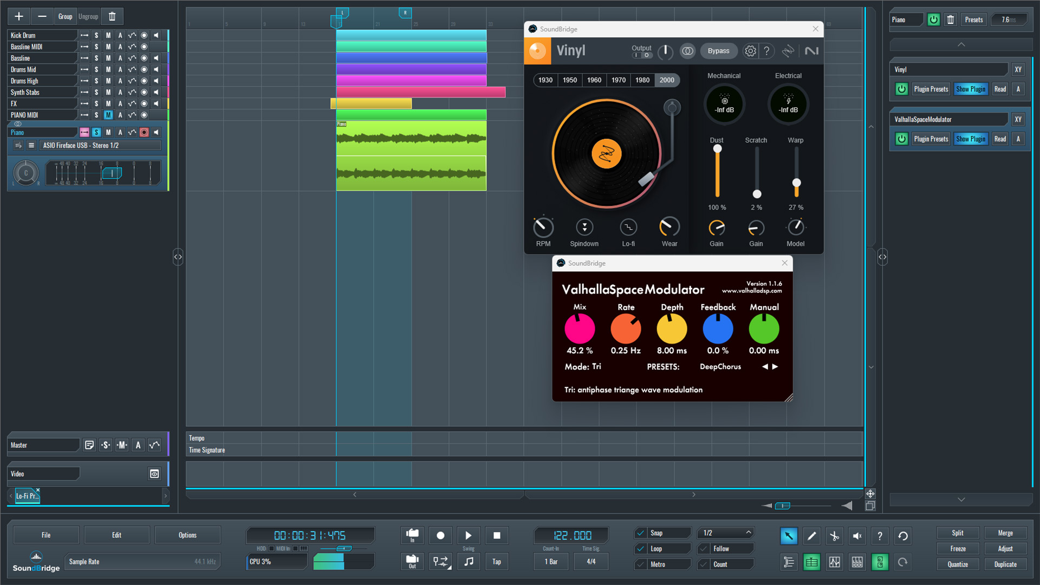Toggle the Vinyl stereo/mono circles icon
The image size is (1040, 585).
pos(687,51)
